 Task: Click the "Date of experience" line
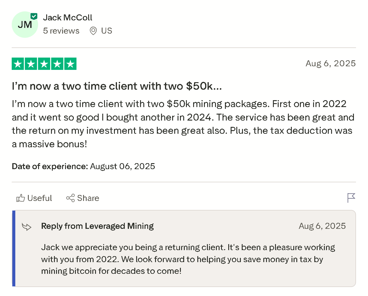pyautogui.click(x=83, y=166)
